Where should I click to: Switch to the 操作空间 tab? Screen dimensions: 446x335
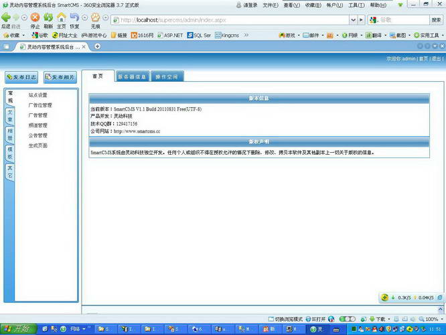[x=167, y=76]
